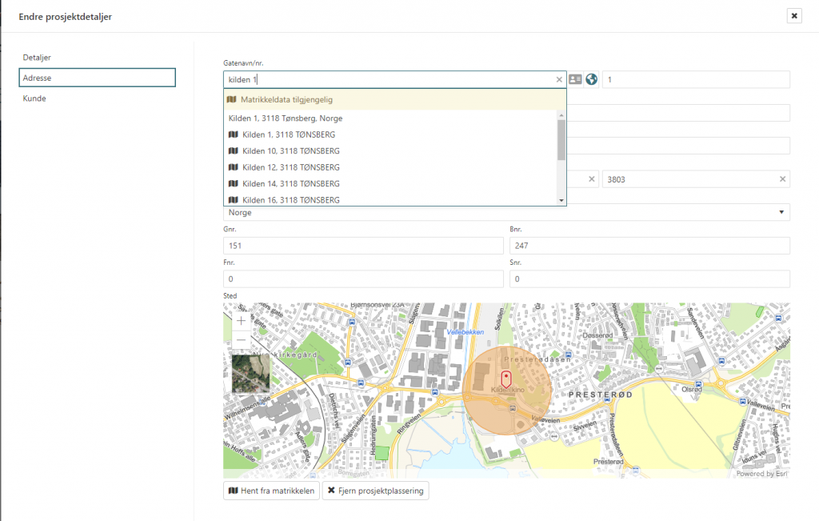Screen dimensions: 819x521
Task: Zoom out on the map
Action: pos(241,340)
